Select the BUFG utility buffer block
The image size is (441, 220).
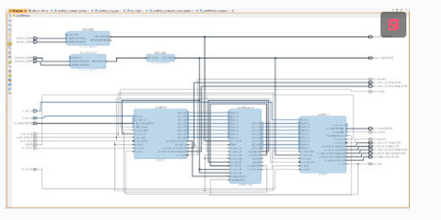[x=160, y=58]
